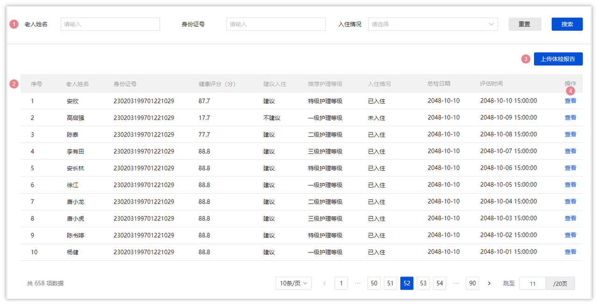The height and width of the screenshot is (305, 598).
Task: Select 评估时间 2048-10-01 15:00:00
Action: click(x=509, y=252)
